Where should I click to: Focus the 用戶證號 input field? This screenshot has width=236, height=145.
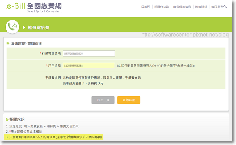[x=89, y=66]
